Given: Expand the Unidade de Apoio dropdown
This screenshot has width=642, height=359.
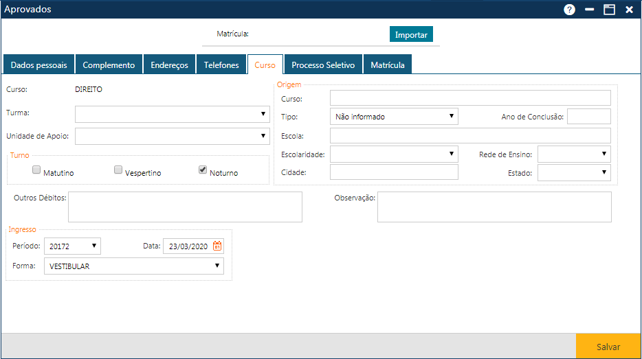Looking at the screenshot, I should [172, 137].
